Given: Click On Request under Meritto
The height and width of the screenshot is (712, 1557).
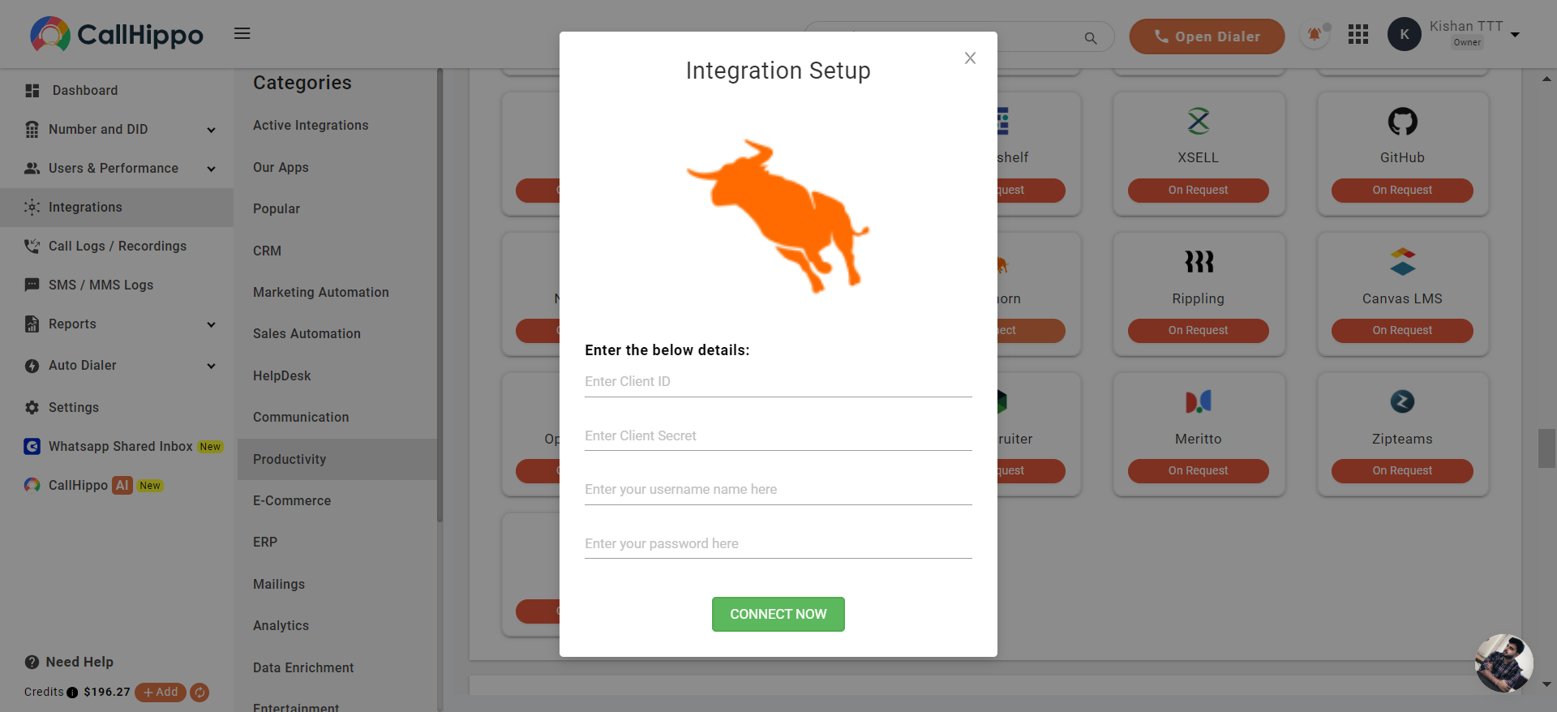Looking at the screenshot, I should 1199,471.
